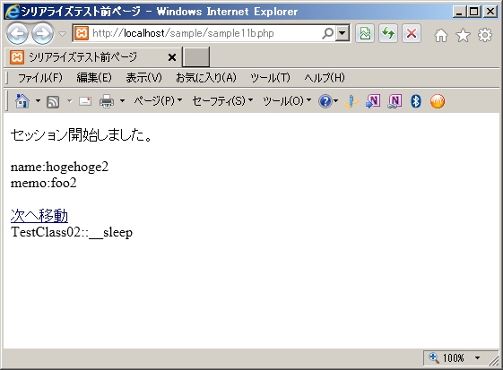Image resolution: width=503 pixels, height=370 pixels.
Task: Expand the address bar dropdown arrow
Action: coord(343,33)
